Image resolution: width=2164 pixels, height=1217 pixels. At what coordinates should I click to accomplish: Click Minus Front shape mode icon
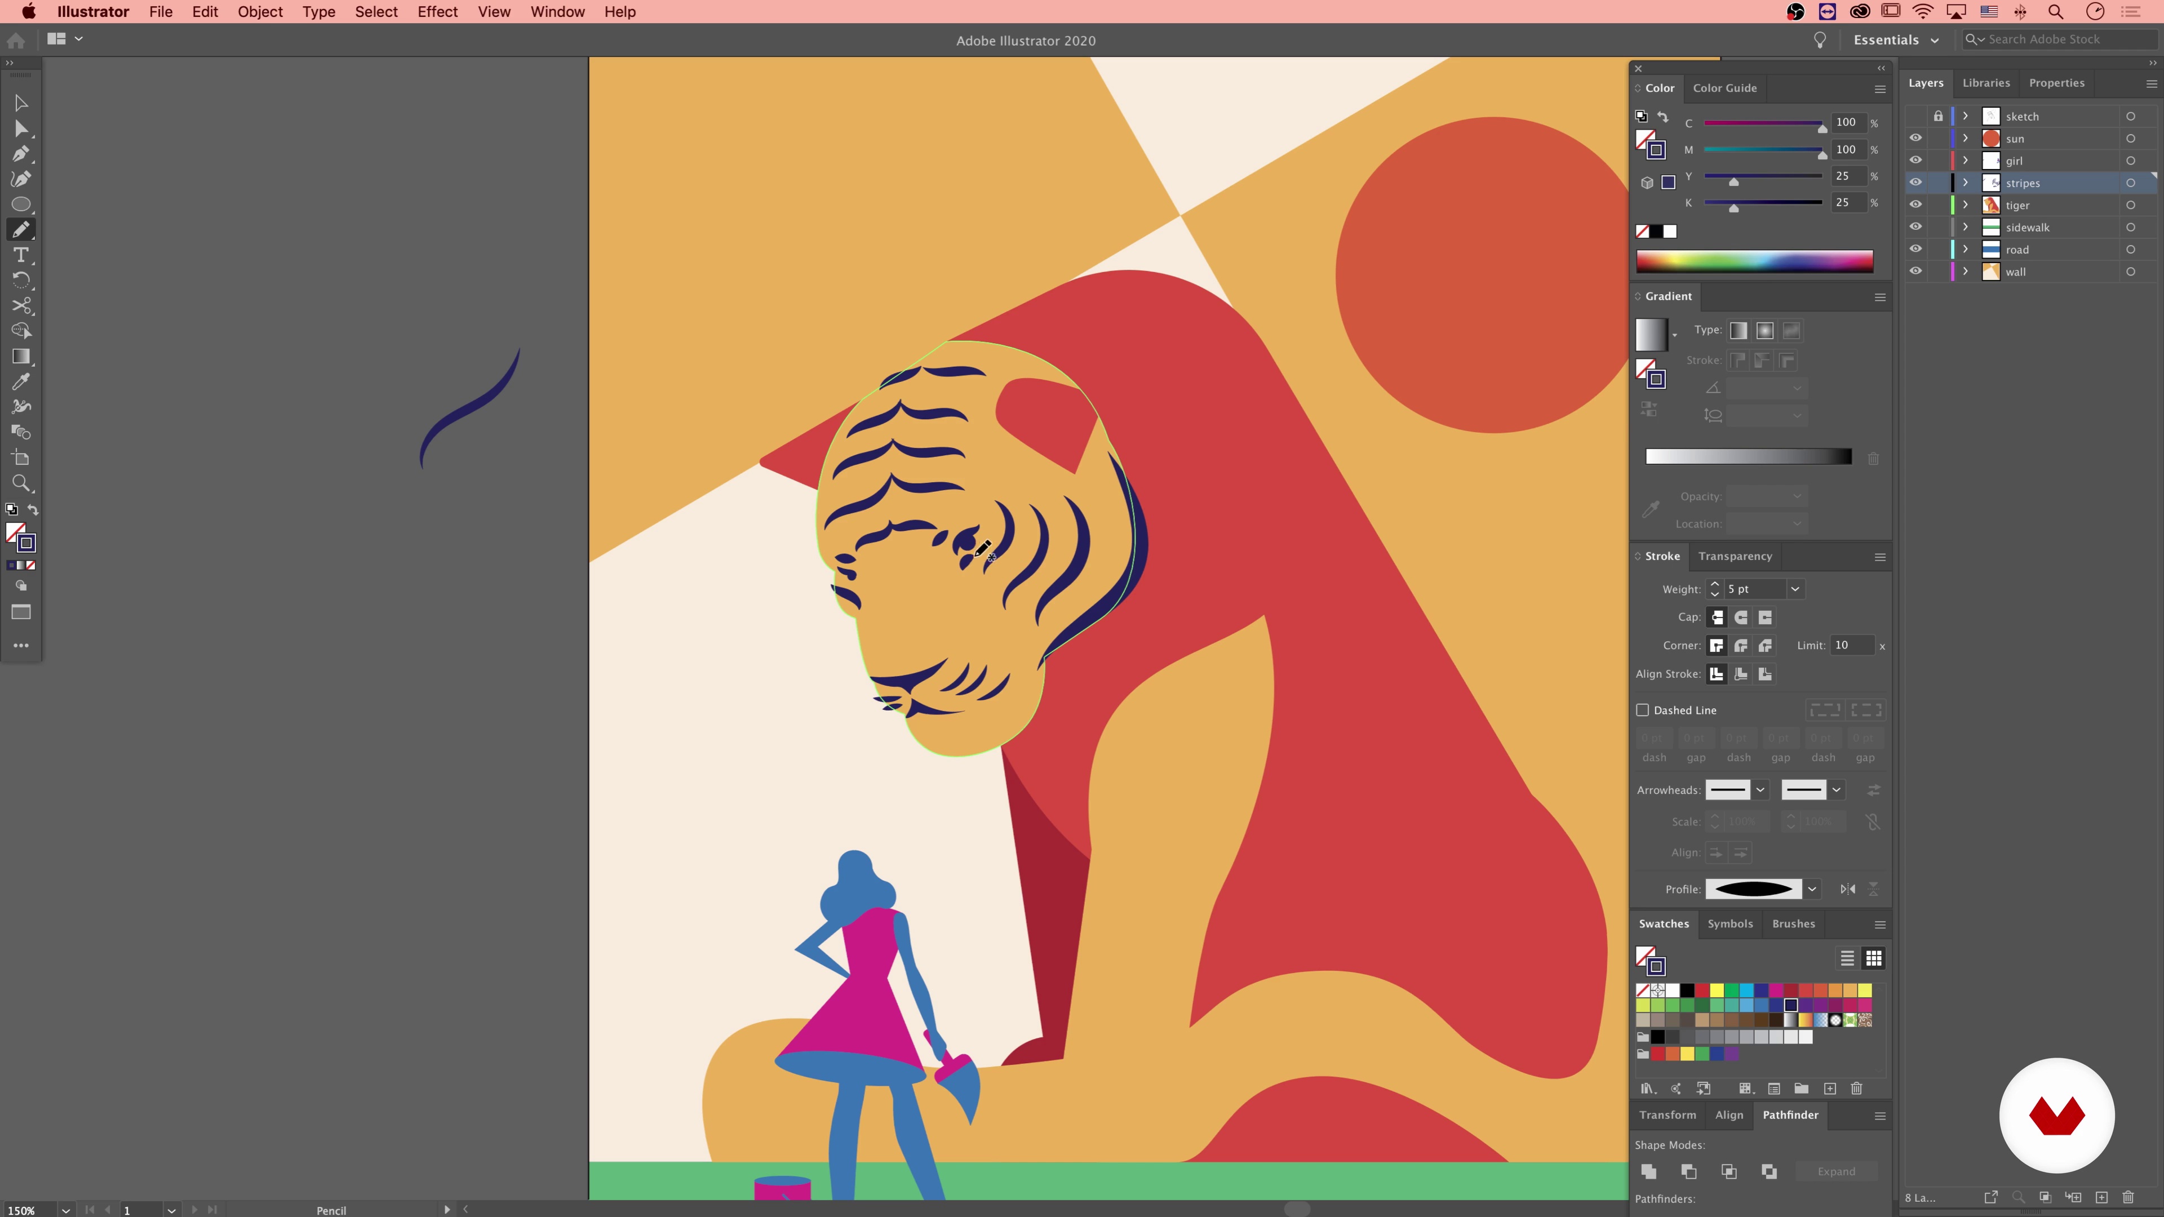click(x=1688, y=1171)
